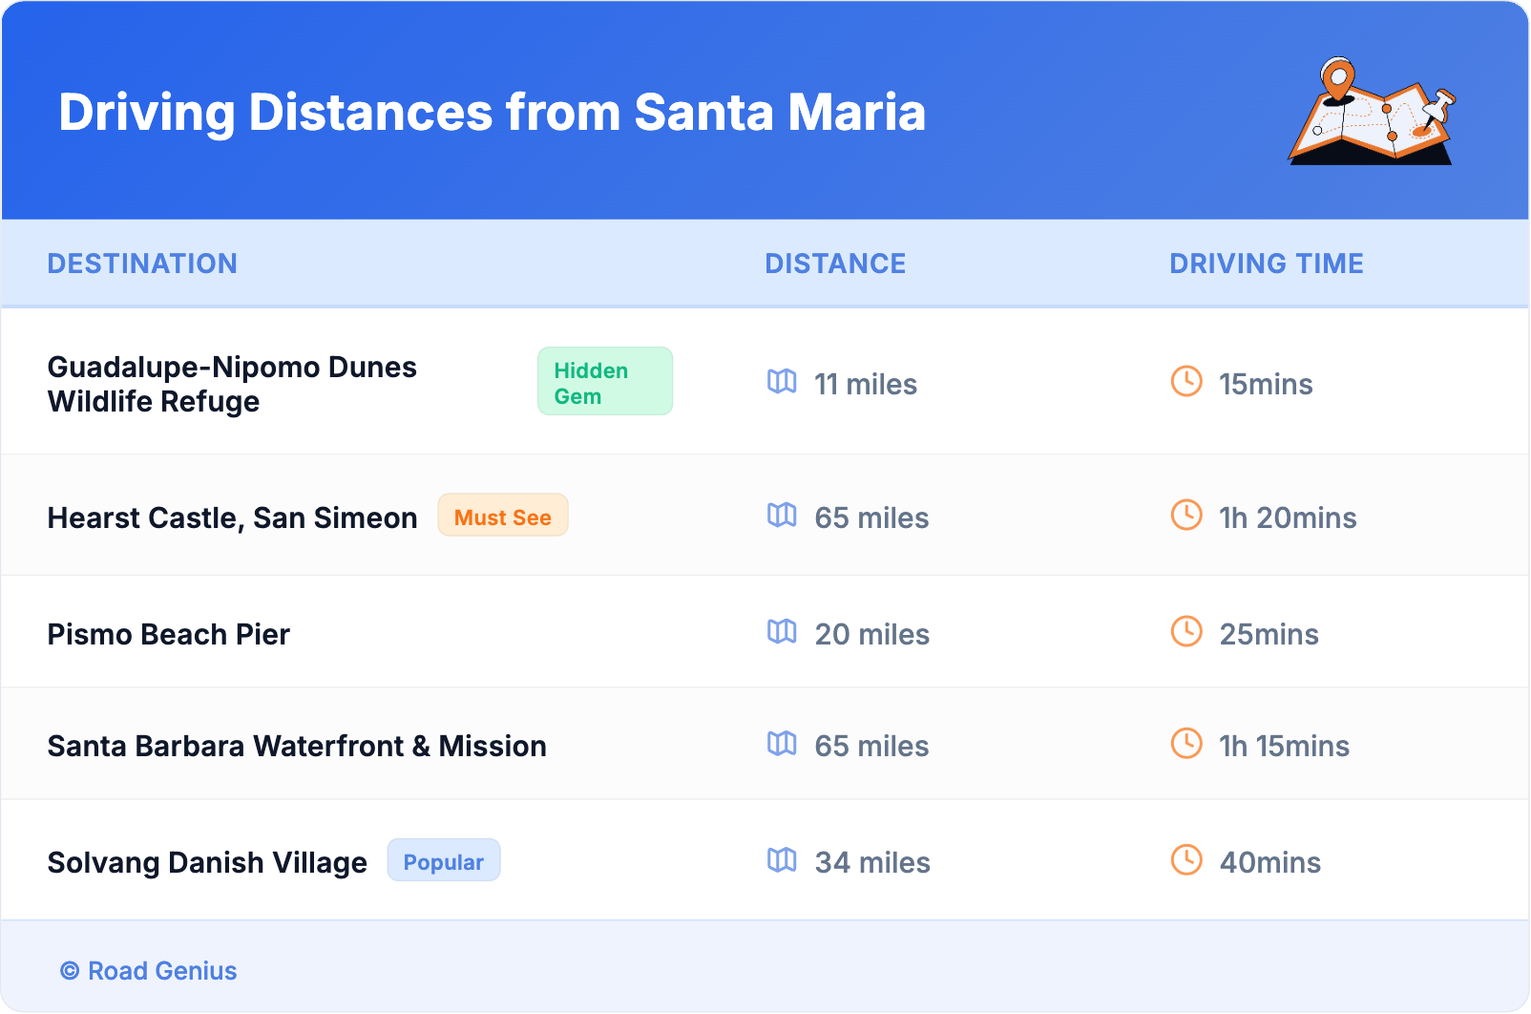Select the Pismo Beach Pier destination

coord(169,634)
